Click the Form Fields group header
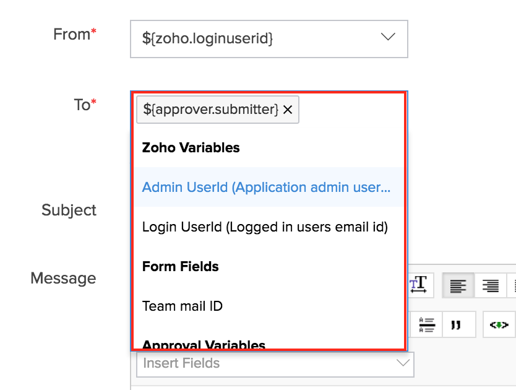 180,266
